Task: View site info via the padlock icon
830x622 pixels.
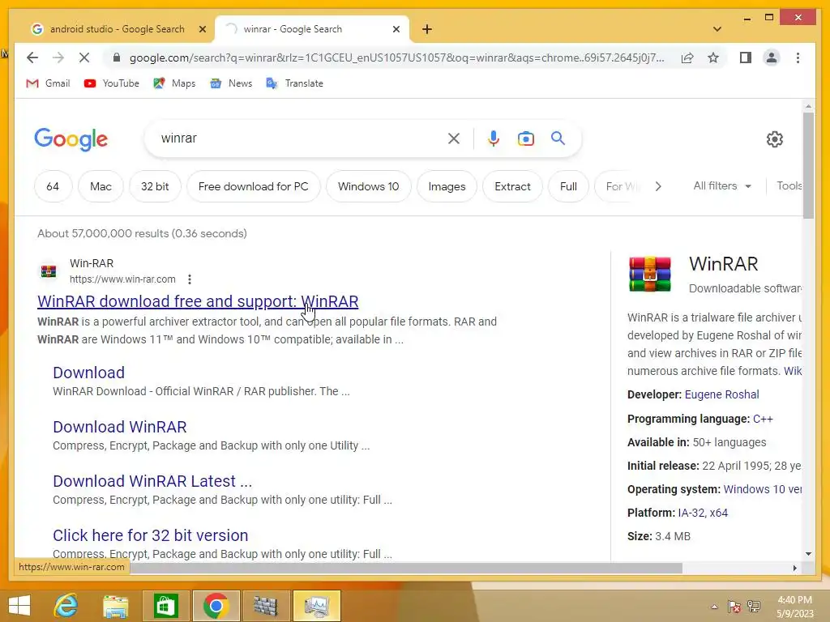Action: (117, 58)
